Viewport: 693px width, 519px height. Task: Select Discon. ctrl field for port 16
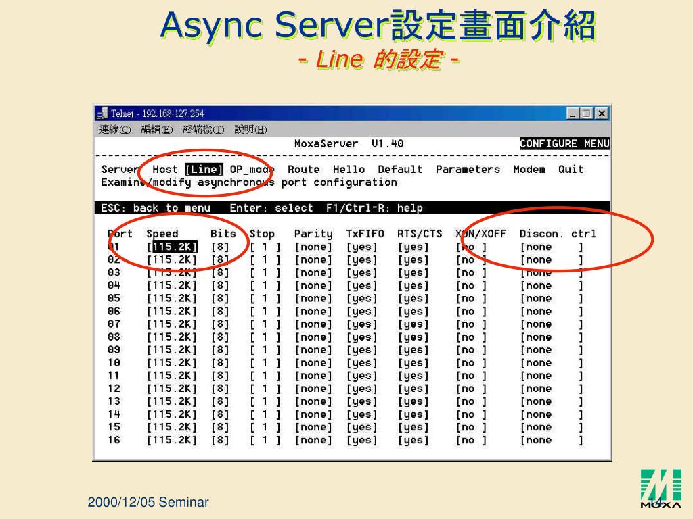[552, 440]
